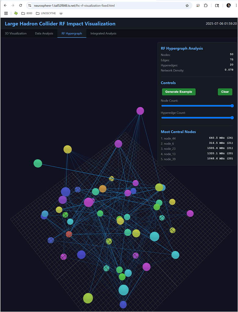Select the Integrated Analysis tab
This screenshot has height=312, width=238.
(x=103, y=34)
